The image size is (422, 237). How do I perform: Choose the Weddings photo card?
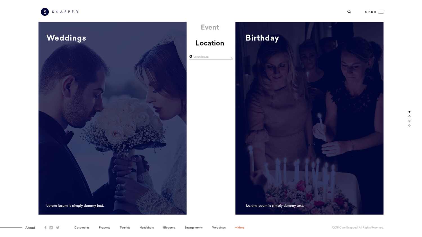tap(113, 118)
